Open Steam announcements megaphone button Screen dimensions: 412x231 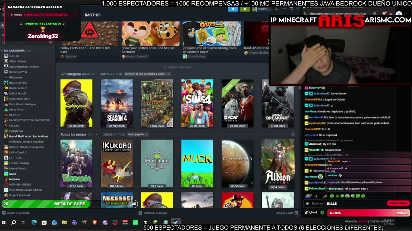click(x=233, y=9)
